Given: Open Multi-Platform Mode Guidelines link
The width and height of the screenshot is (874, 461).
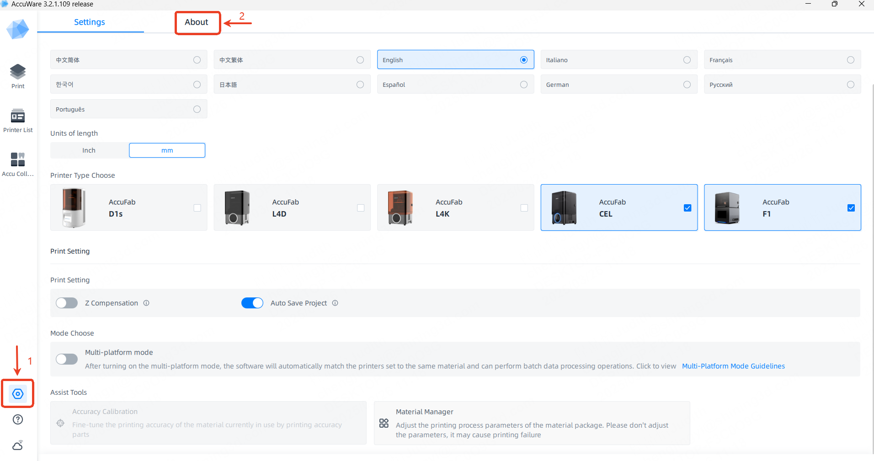Looking at the screenshot, I should click(x=733, y=366).
